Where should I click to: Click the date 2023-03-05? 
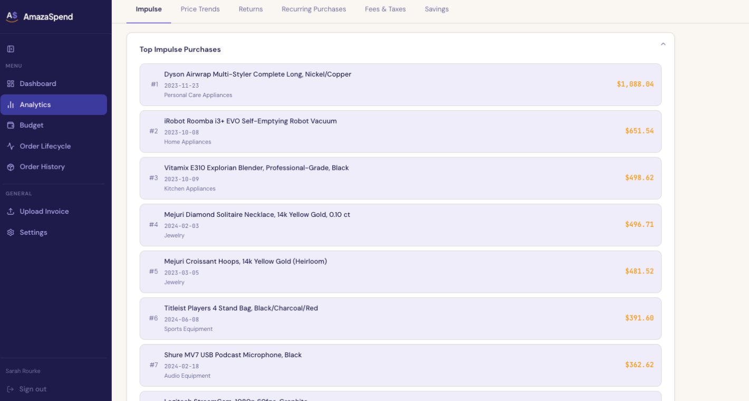pos(181,273)
